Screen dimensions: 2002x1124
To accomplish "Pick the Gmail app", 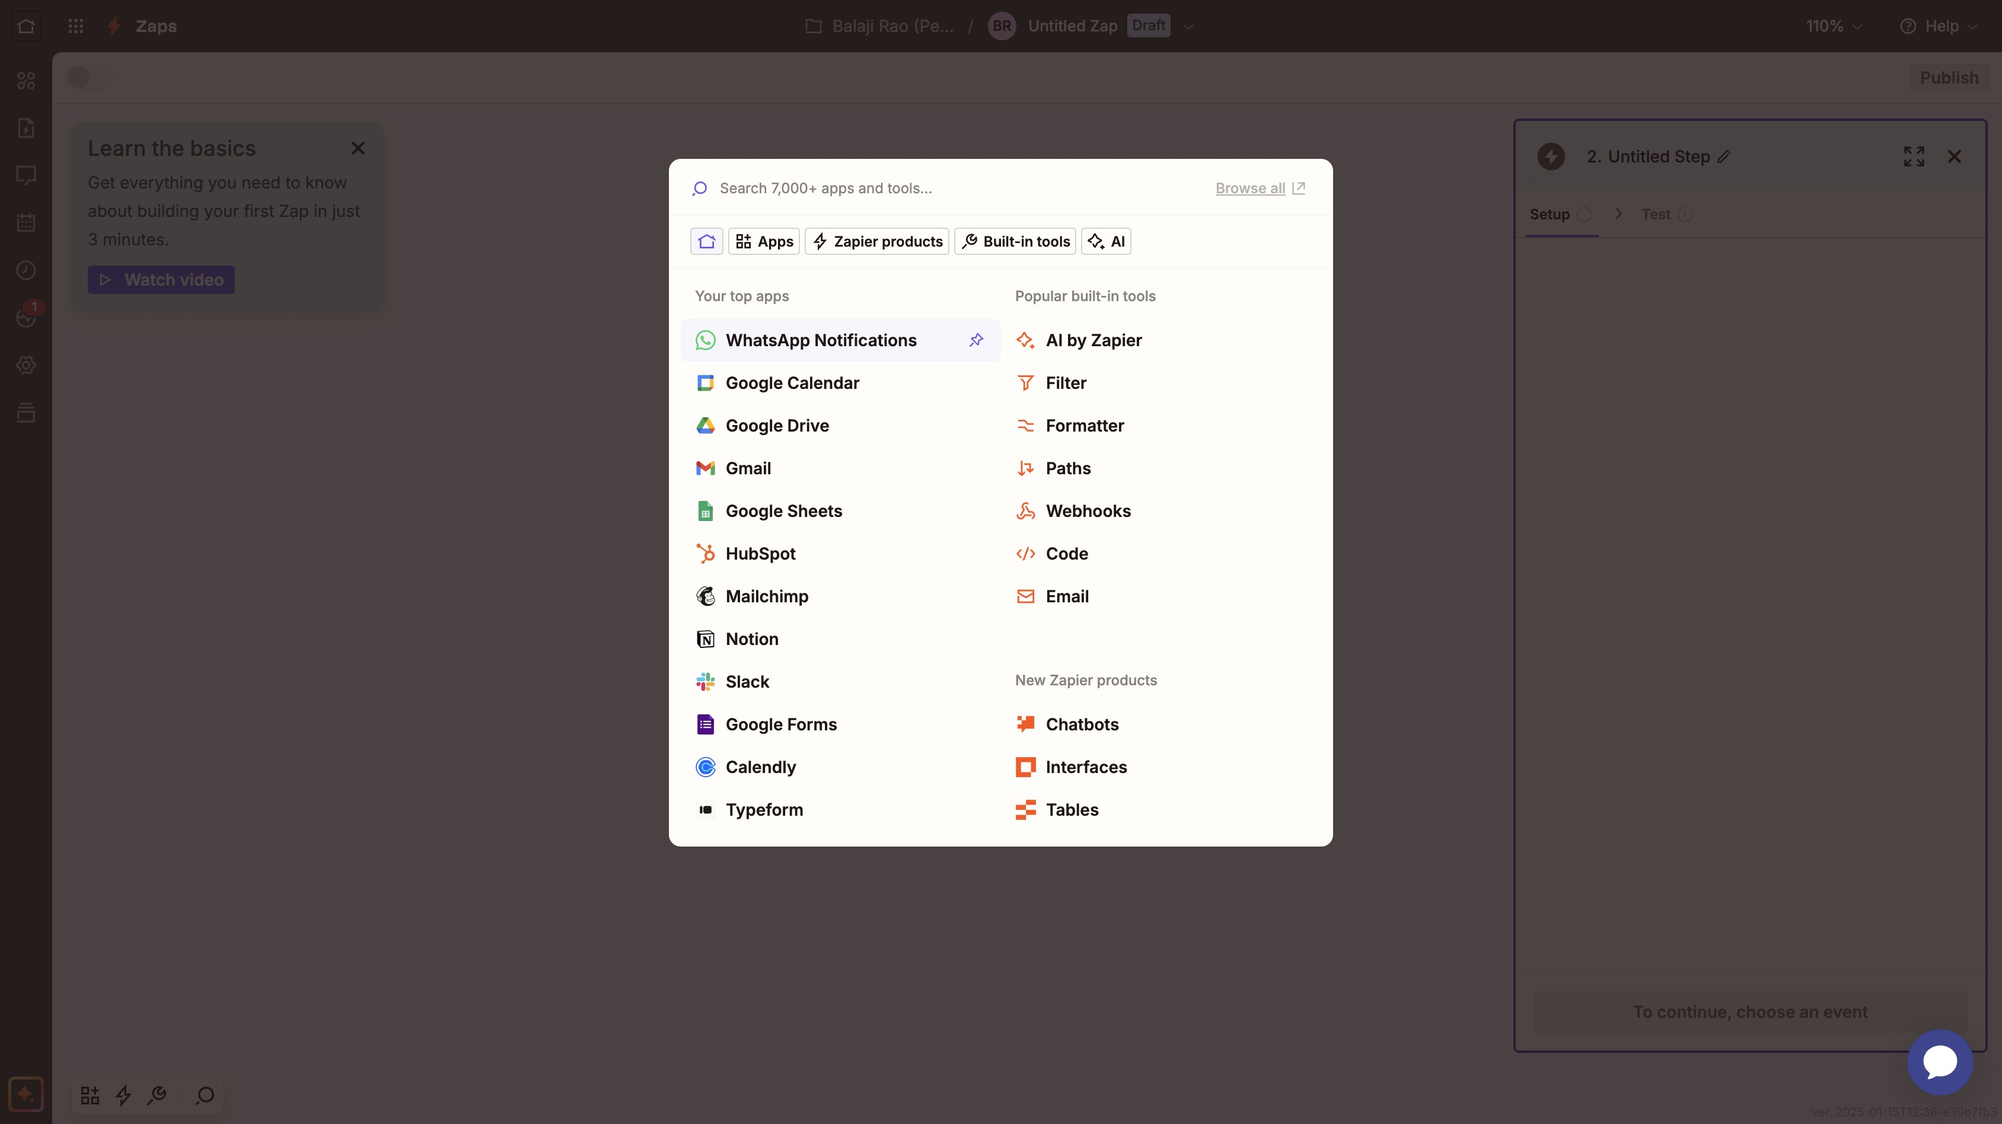I will [x=839, y=468].
